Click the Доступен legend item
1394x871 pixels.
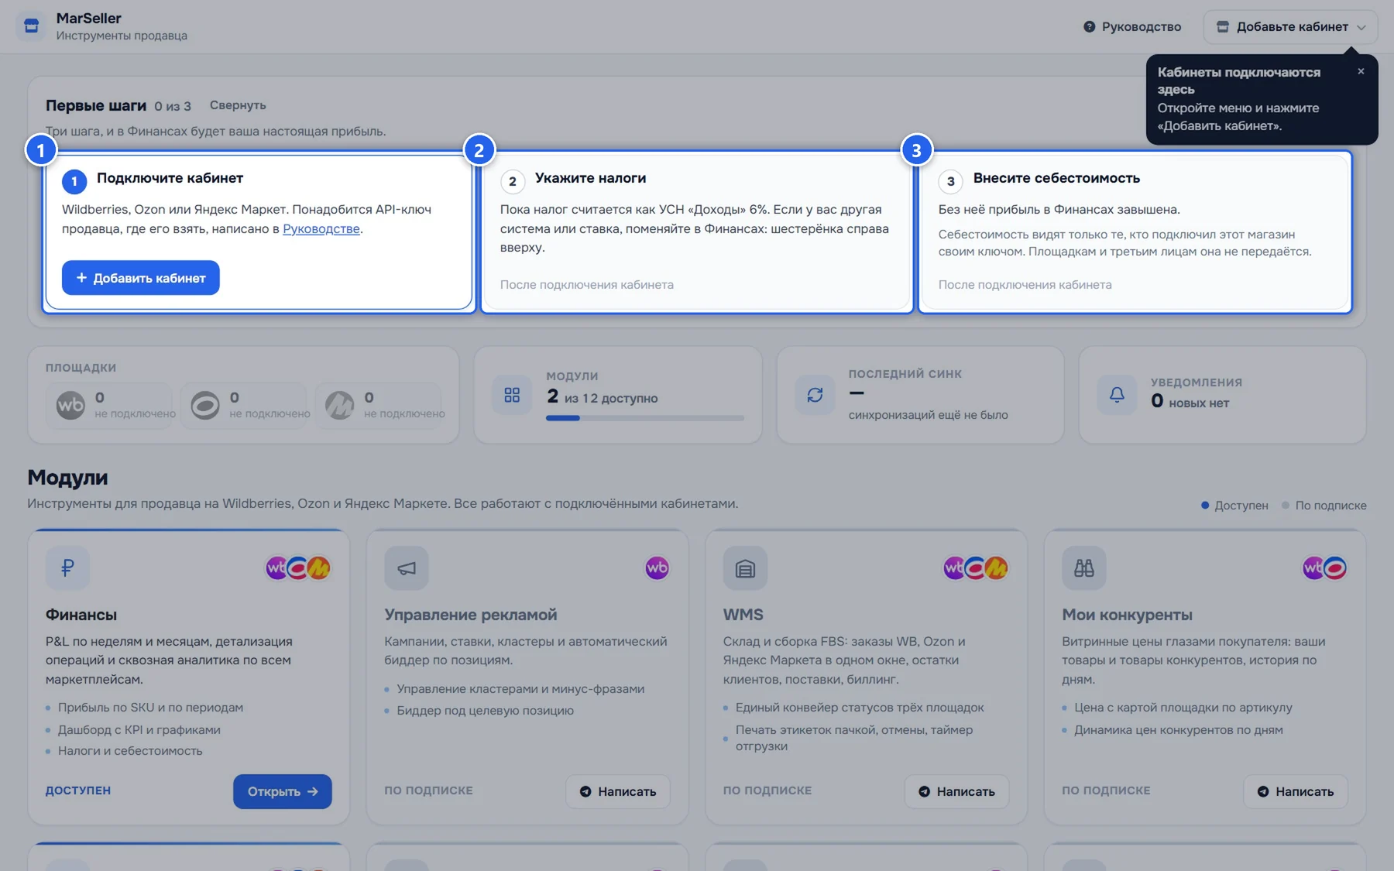click(x=1234, y=505)
